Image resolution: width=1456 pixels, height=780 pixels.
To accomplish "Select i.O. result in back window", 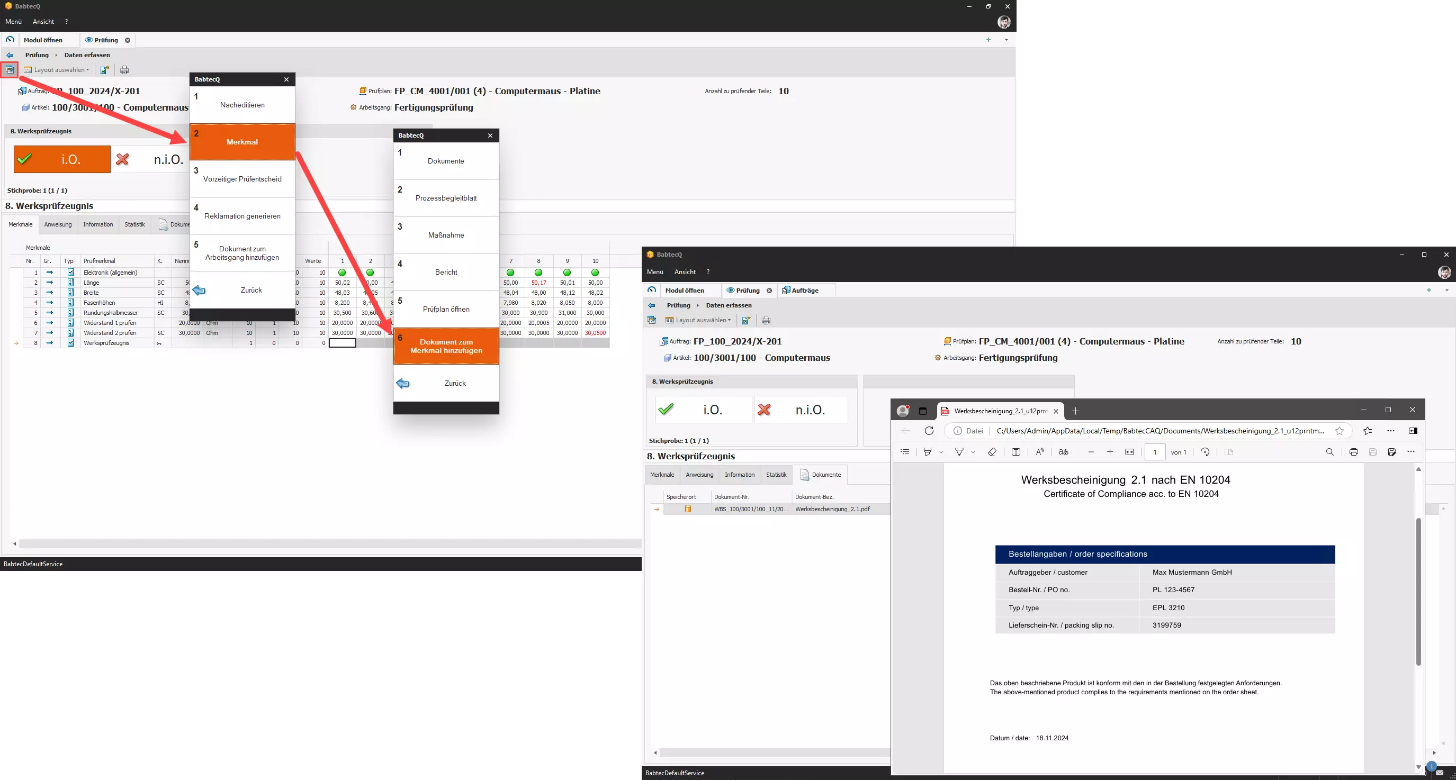I will point(62,159).
